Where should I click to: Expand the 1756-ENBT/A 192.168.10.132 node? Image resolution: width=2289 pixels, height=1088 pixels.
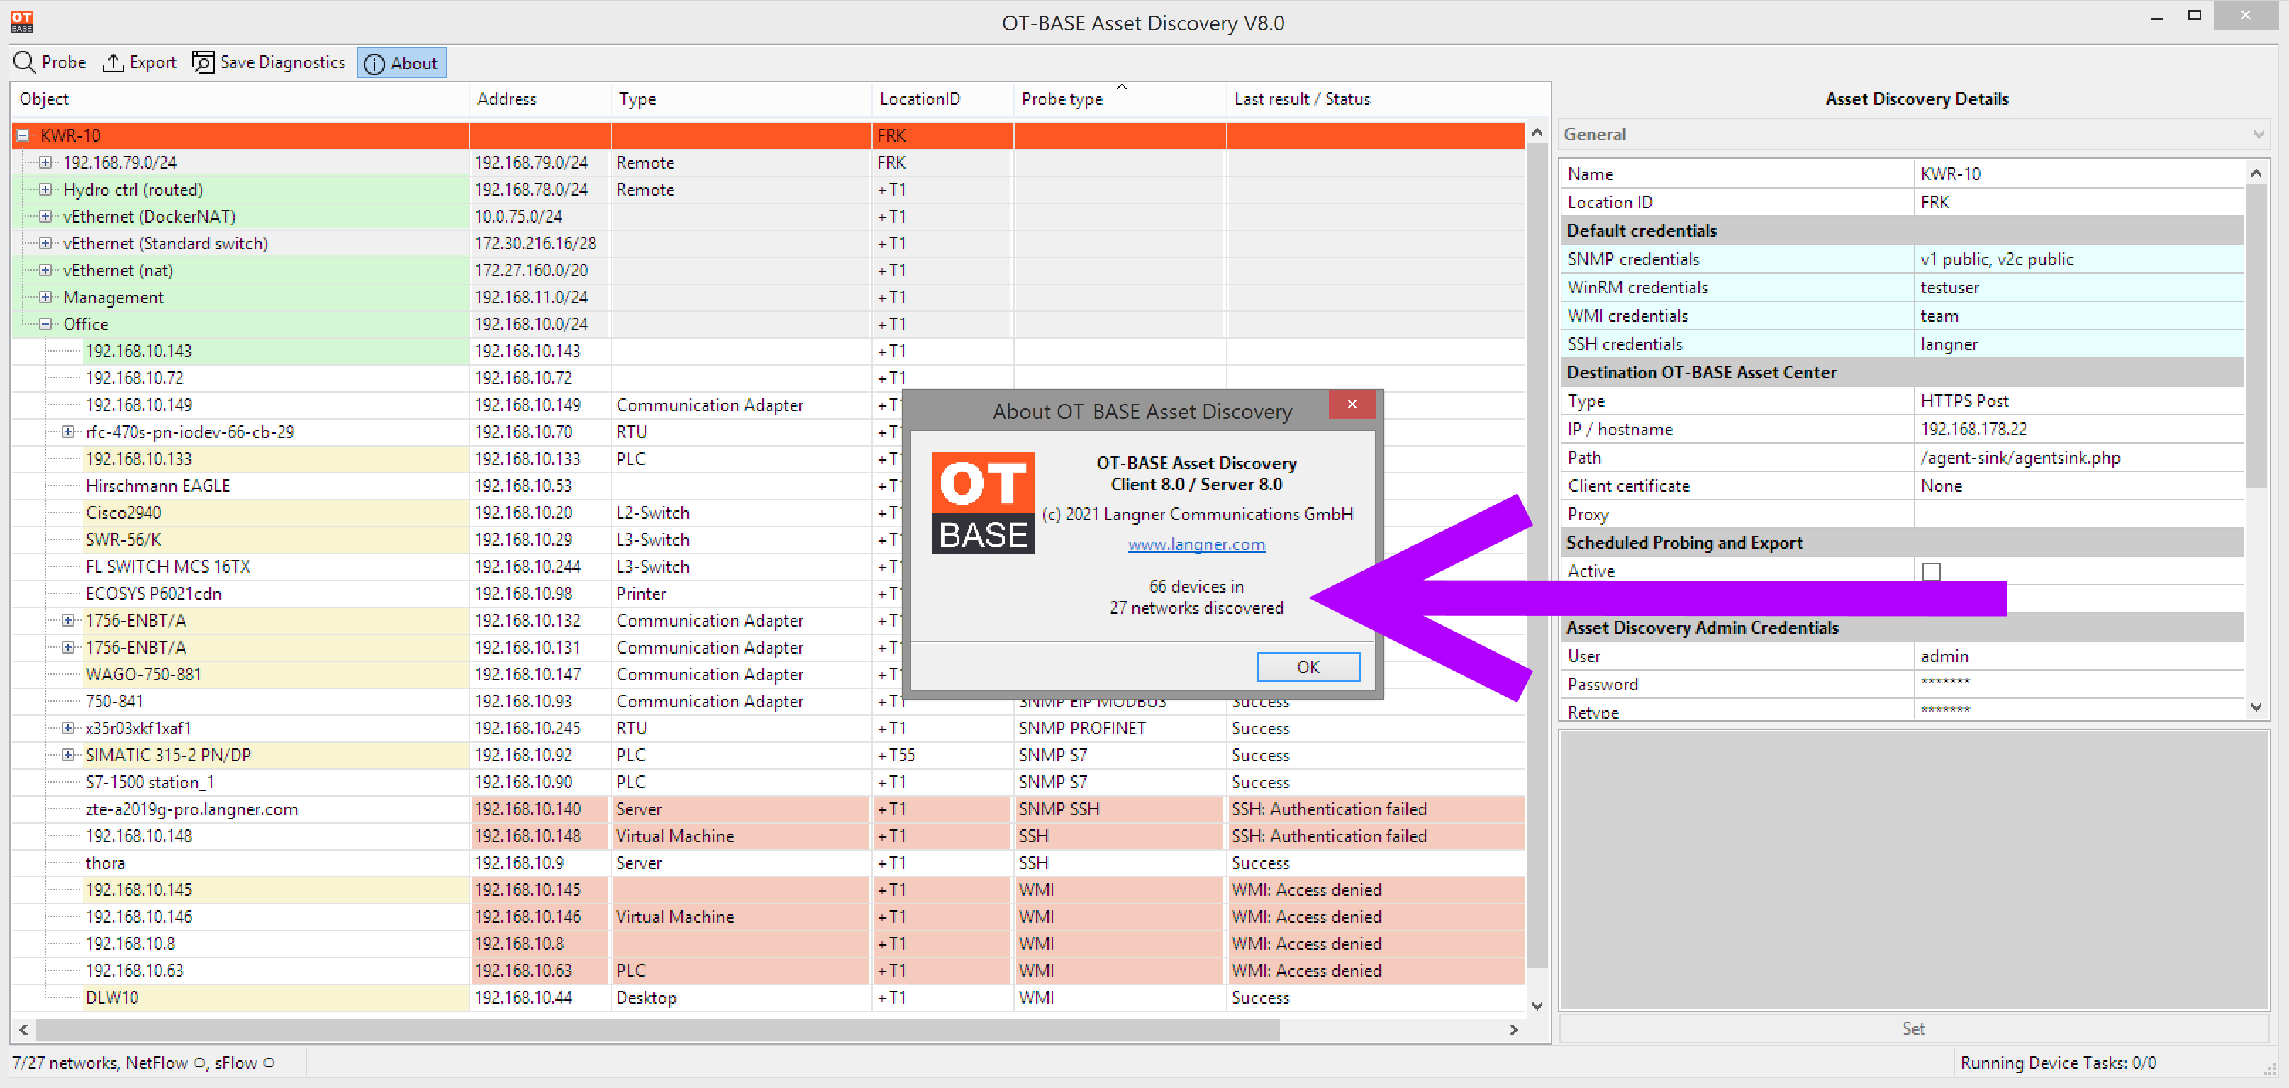tap(68, 621)
